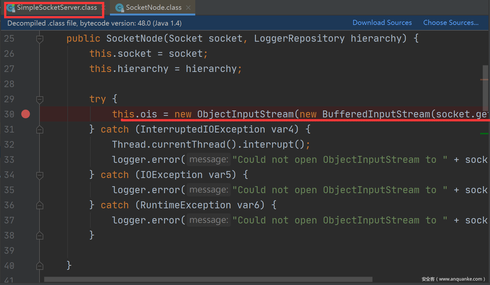Viewport: 490px width, 285px height.
Task: Click fold end marker at line 38
Action: coord(40,235)
